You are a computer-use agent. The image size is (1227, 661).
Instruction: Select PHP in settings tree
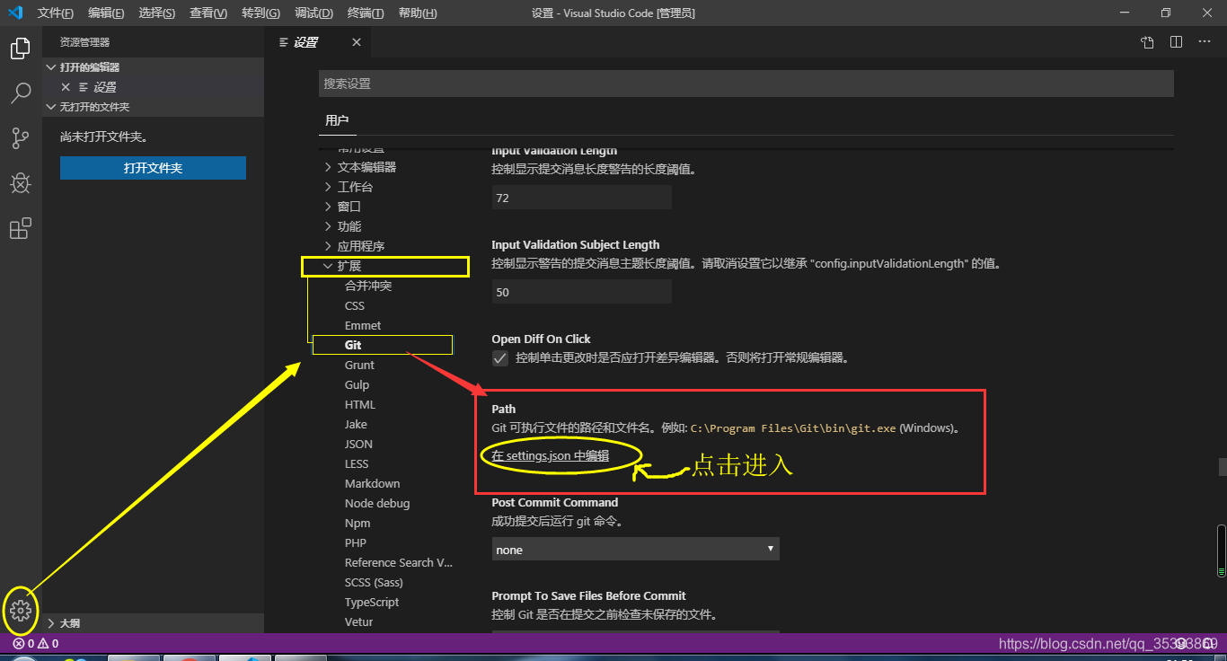point(355,542)
